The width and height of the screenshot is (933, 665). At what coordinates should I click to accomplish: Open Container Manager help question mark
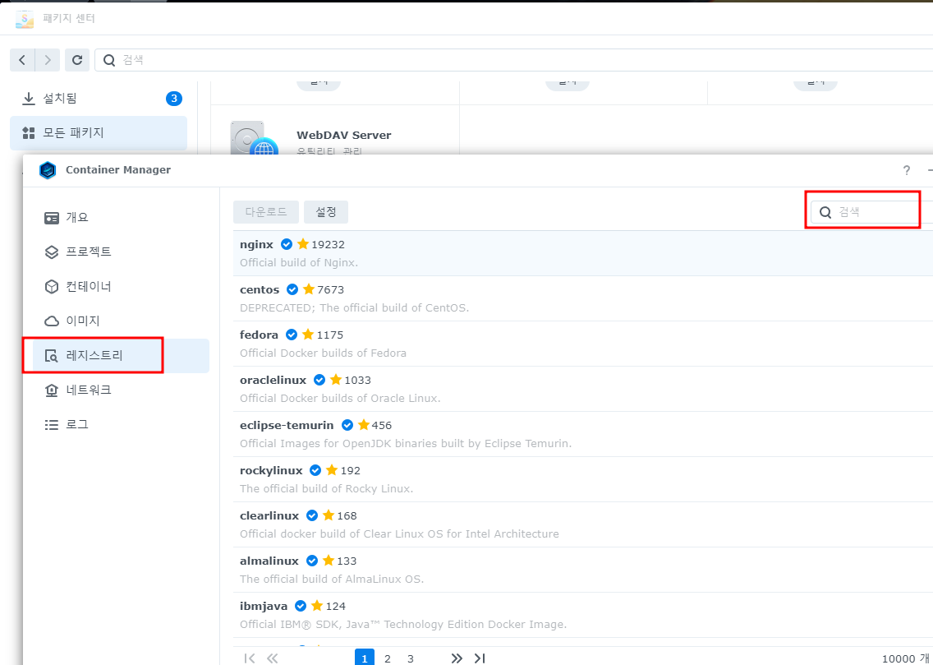906,170
